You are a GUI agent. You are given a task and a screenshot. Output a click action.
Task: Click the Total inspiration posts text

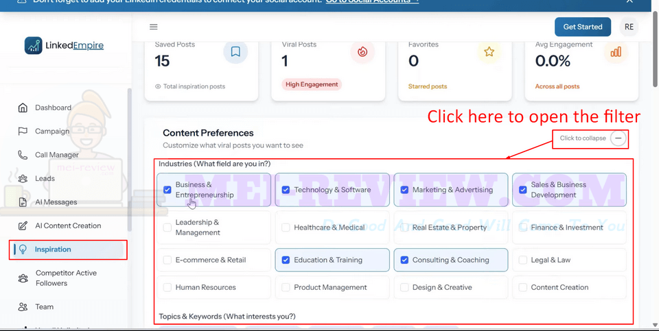click(x=194, y=86)
